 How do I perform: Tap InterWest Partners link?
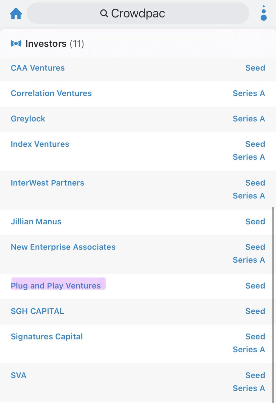tap(48, 183)
